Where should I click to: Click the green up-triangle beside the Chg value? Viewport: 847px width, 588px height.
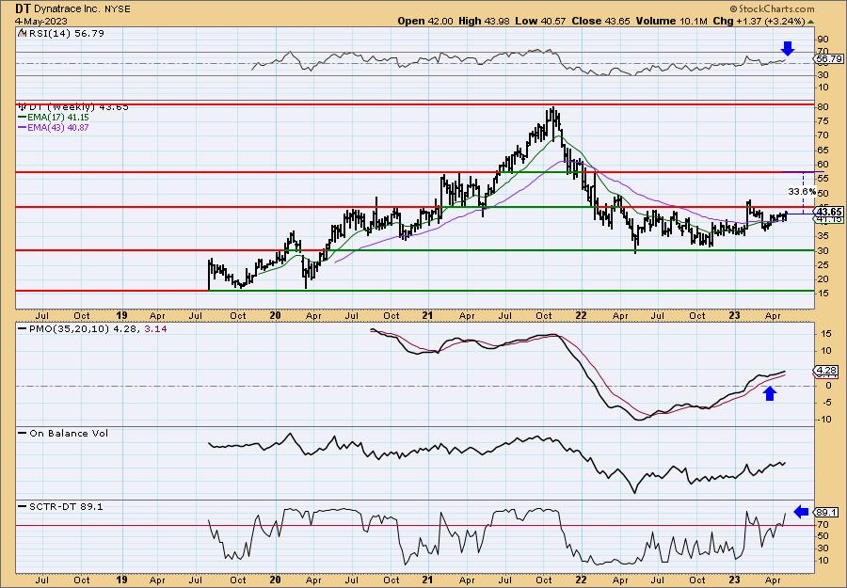tap(811, 22)
